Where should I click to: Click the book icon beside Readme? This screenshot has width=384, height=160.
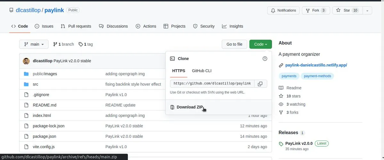(x=281, y=88)
